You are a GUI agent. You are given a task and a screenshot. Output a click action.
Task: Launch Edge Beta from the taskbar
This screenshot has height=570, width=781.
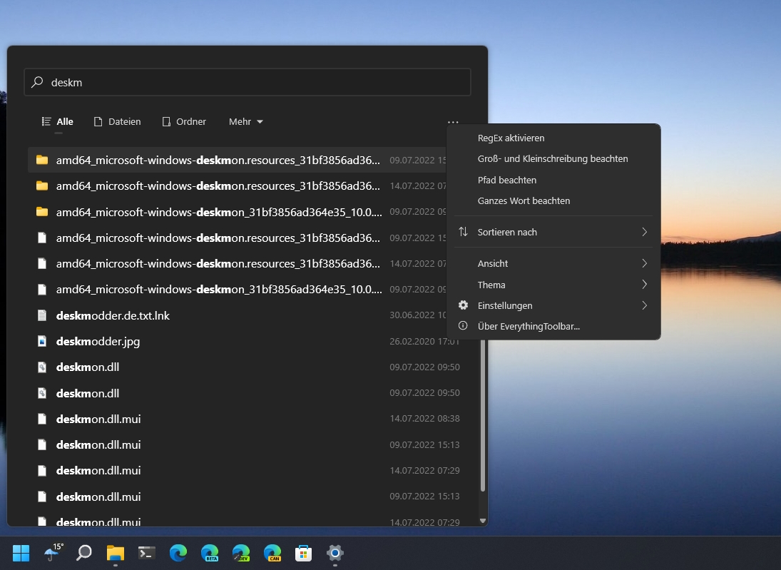tap(210, 553)
